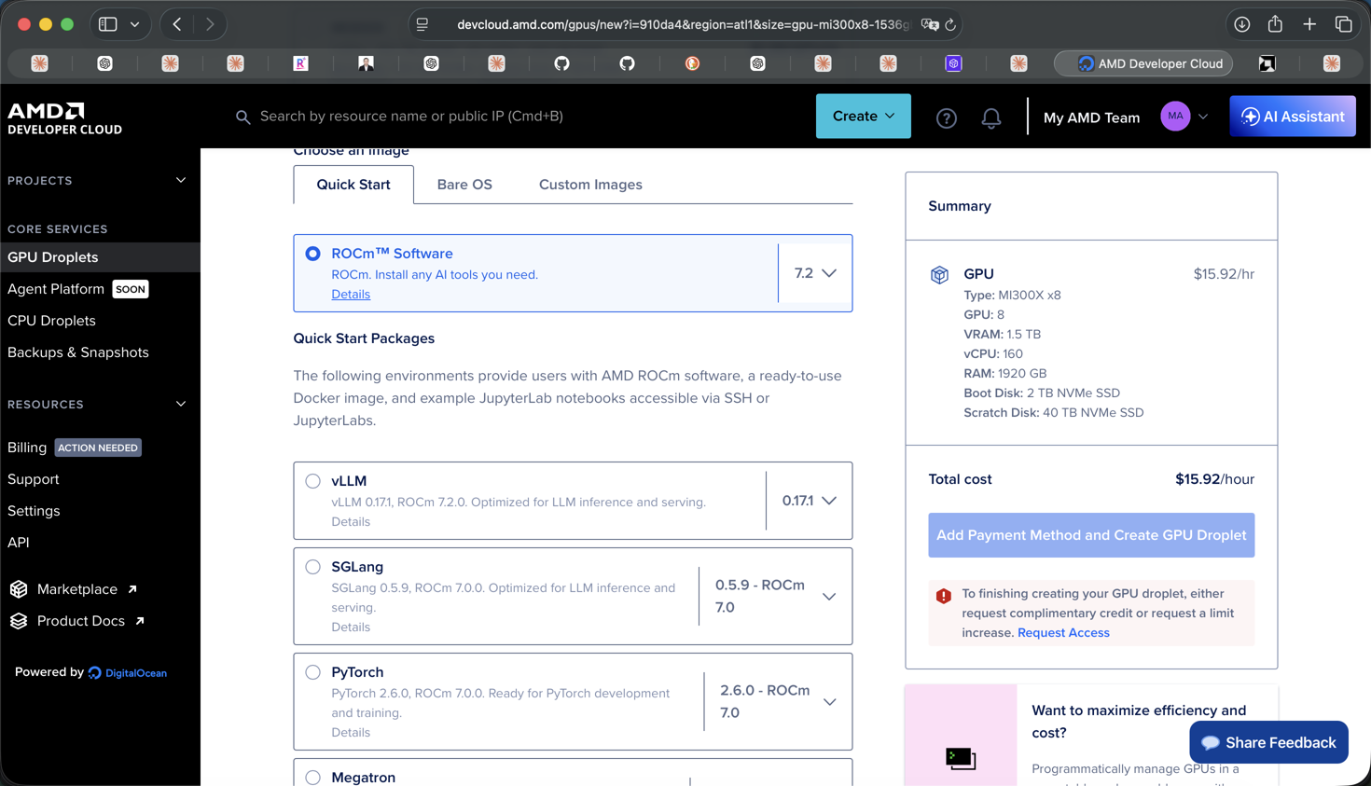Open the DigitalOcean powered-by link
The image size is (1371, 786).
[128, 672]
